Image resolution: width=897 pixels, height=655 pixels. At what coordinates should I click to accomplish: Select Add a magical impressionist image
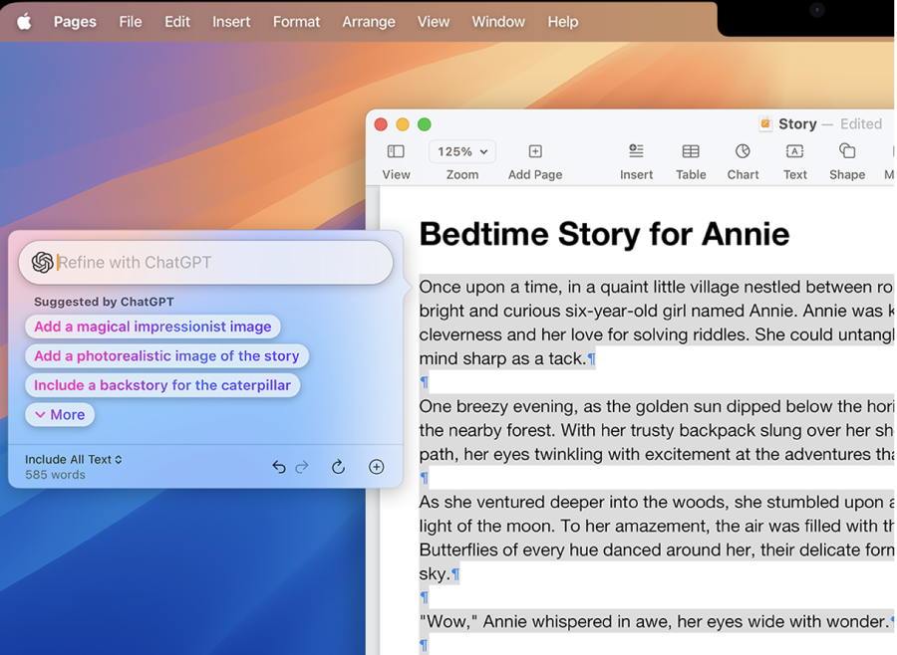(151, 327)
